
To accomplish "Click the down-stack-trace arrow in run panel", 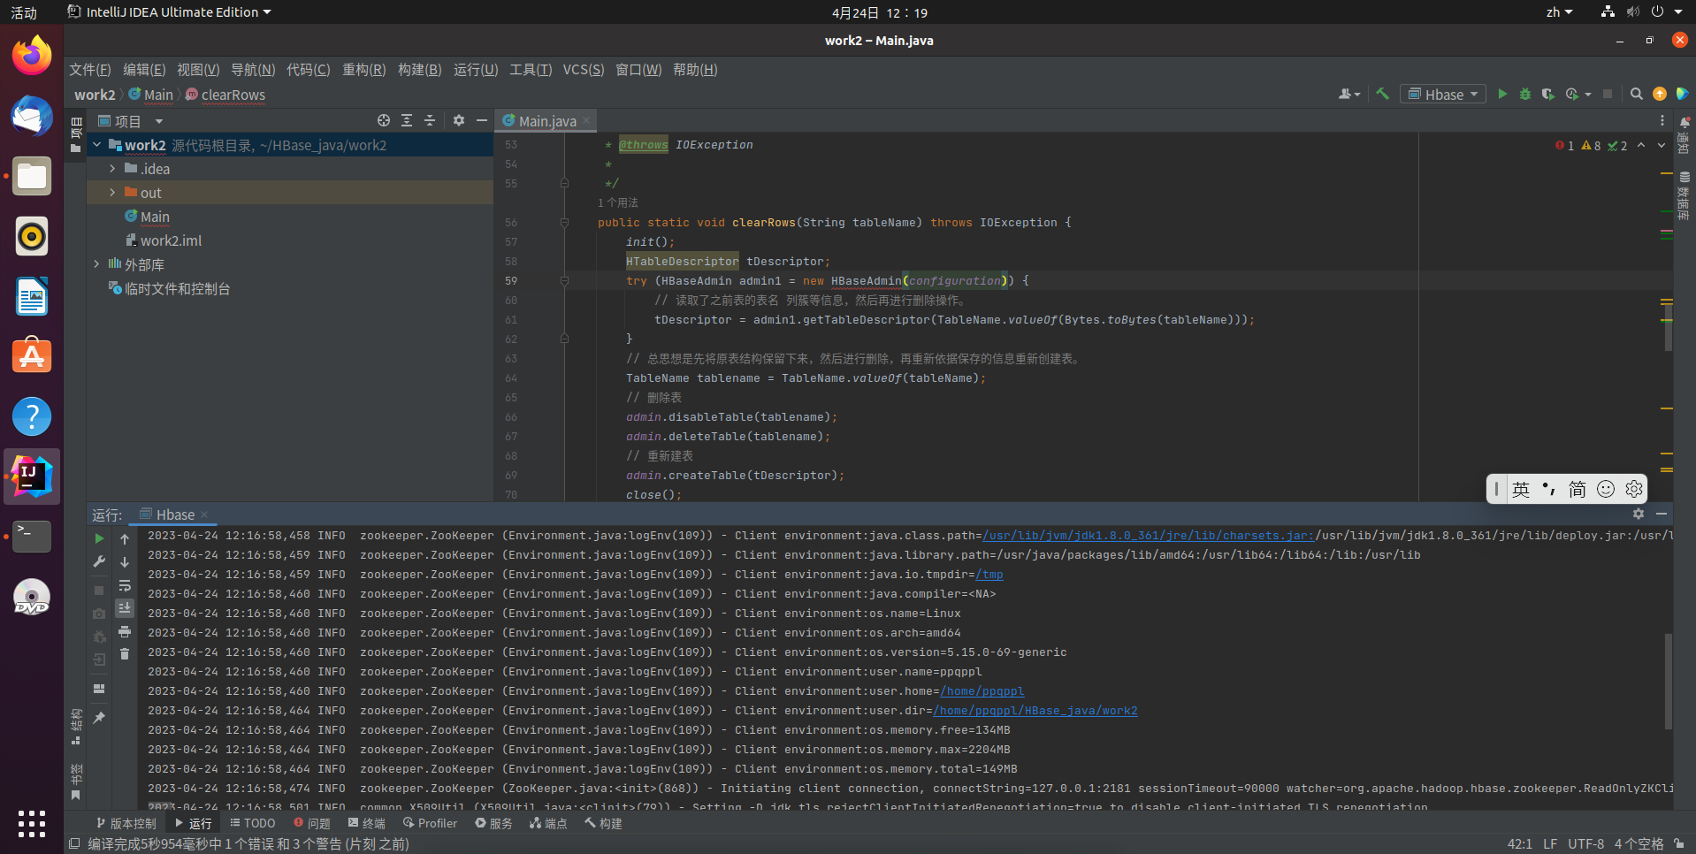I will [125, 561].
